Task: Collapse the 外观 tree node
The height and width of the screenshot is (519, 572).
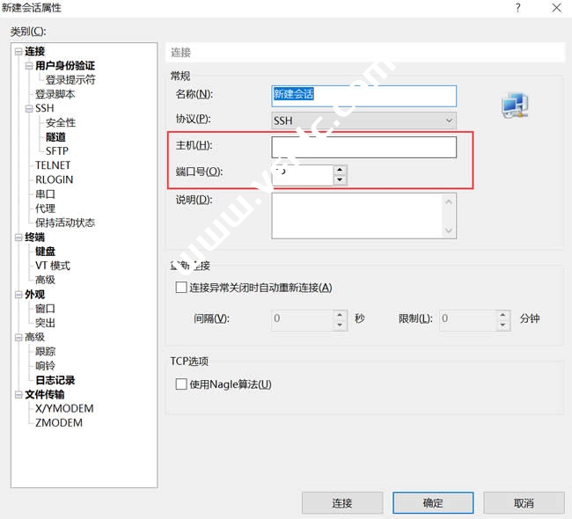Action: [18, 295]
